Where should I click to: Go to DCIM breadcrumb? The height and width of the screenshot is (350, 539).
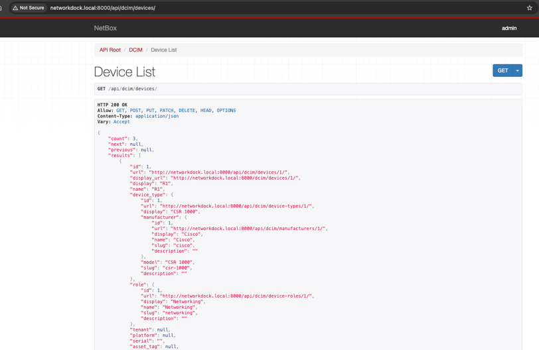[135, 50]
